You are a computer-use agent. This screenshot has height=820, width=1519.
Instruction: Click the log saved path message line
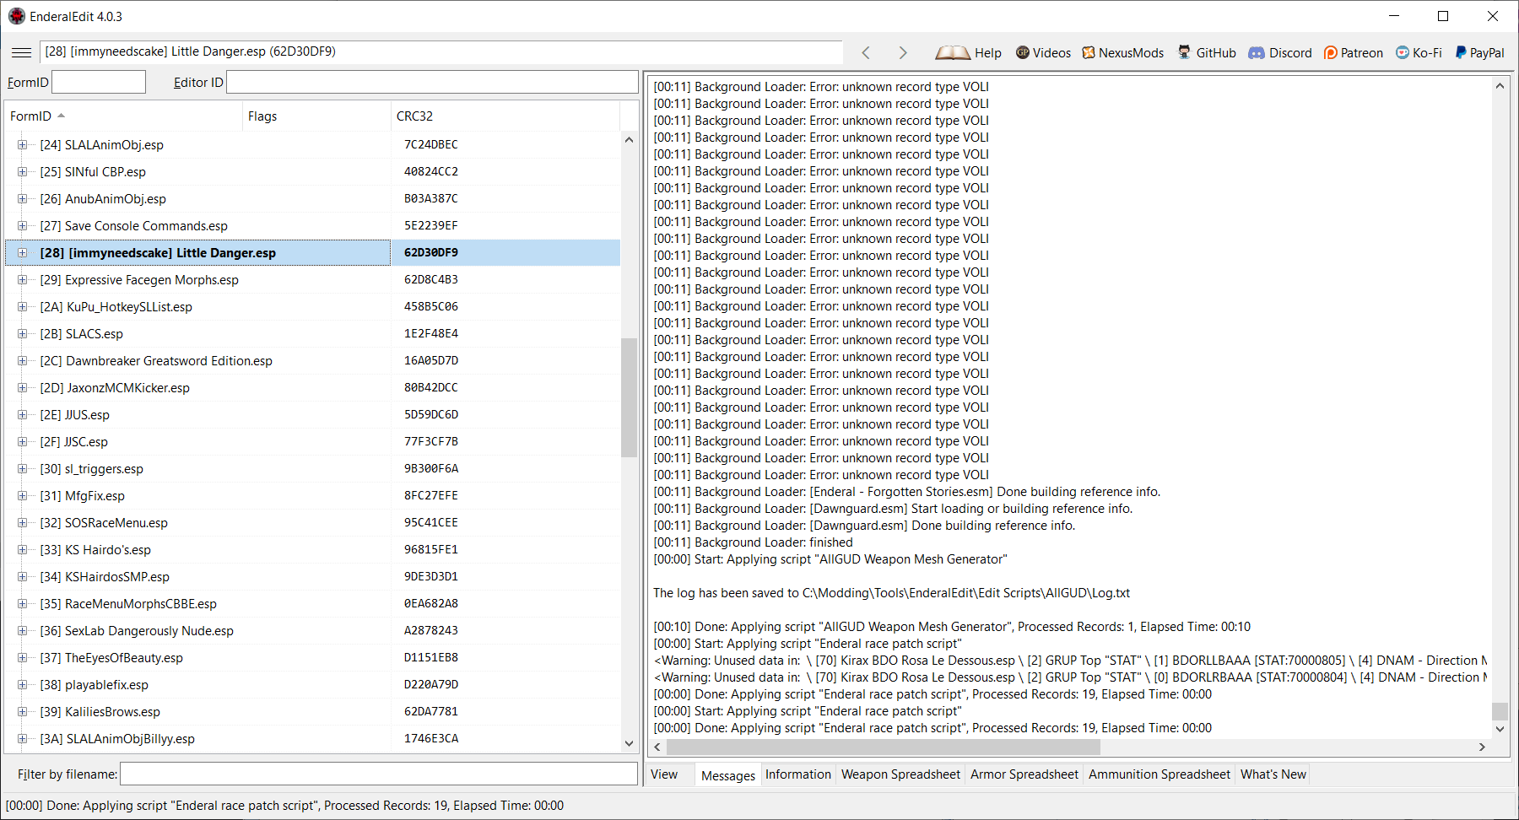pos(891,593)
